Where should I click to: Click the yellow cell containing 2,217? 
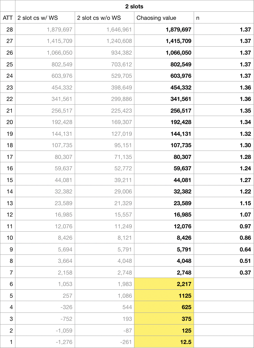click(164, 284)
